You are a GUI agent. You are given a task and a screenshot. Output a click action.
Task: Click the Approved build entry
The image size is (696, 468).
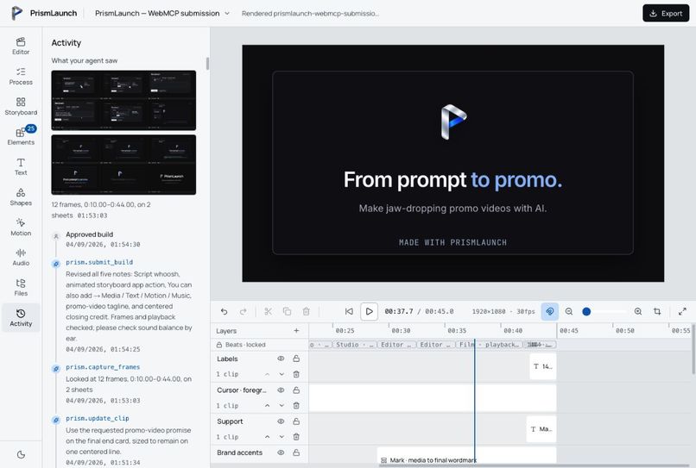(89, 234)
